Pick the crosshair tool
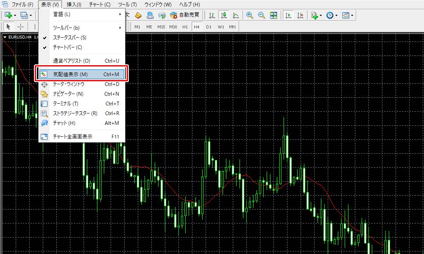This screenshot has width=424, height=254. [x=20, y=27]
